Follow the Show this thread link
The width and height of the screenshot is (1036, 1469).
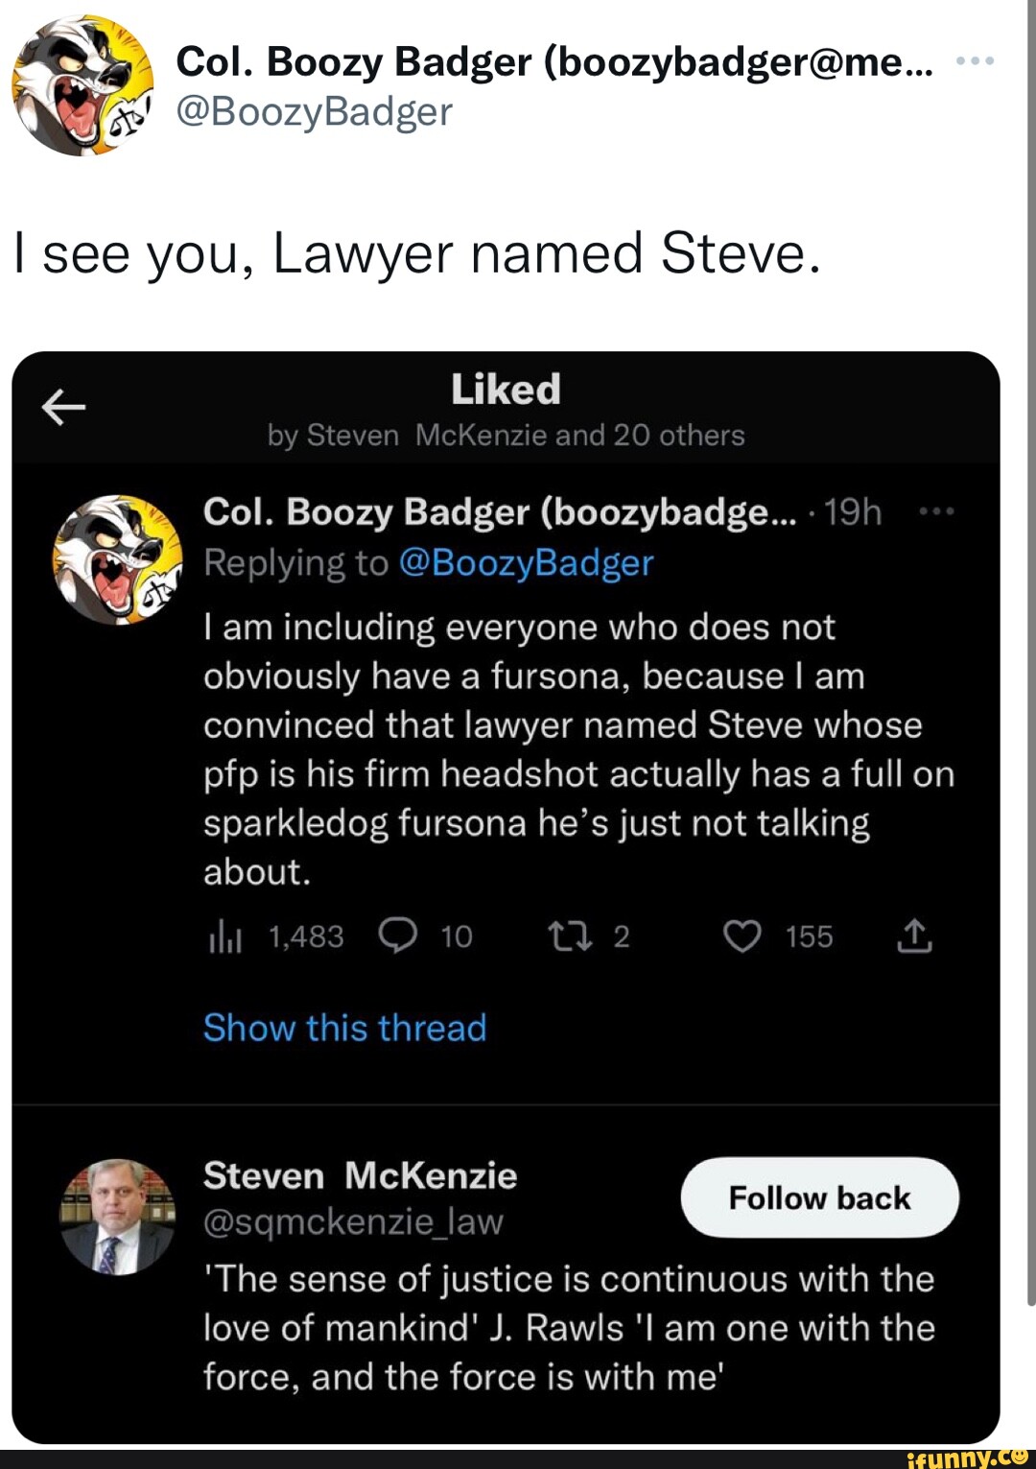click(345, 1028)
